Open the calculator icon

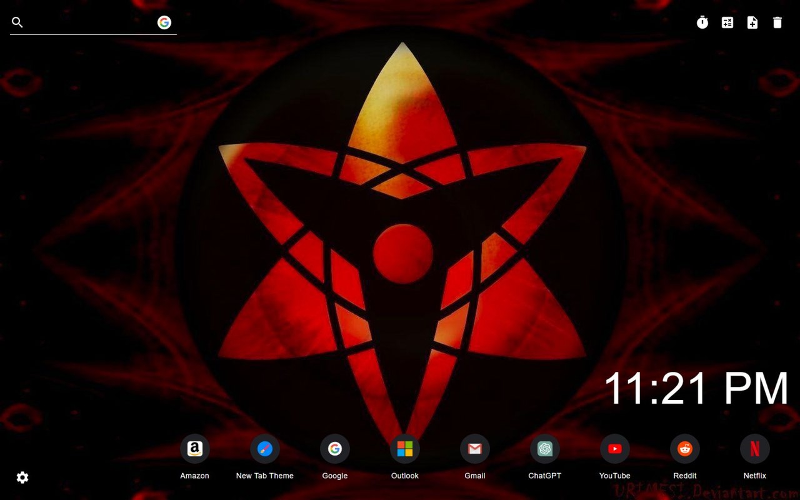click(x=727, y=22)
